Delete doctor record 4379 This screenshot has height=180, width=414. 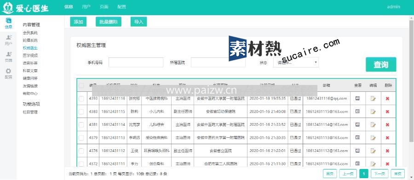[x=387, y=138]
